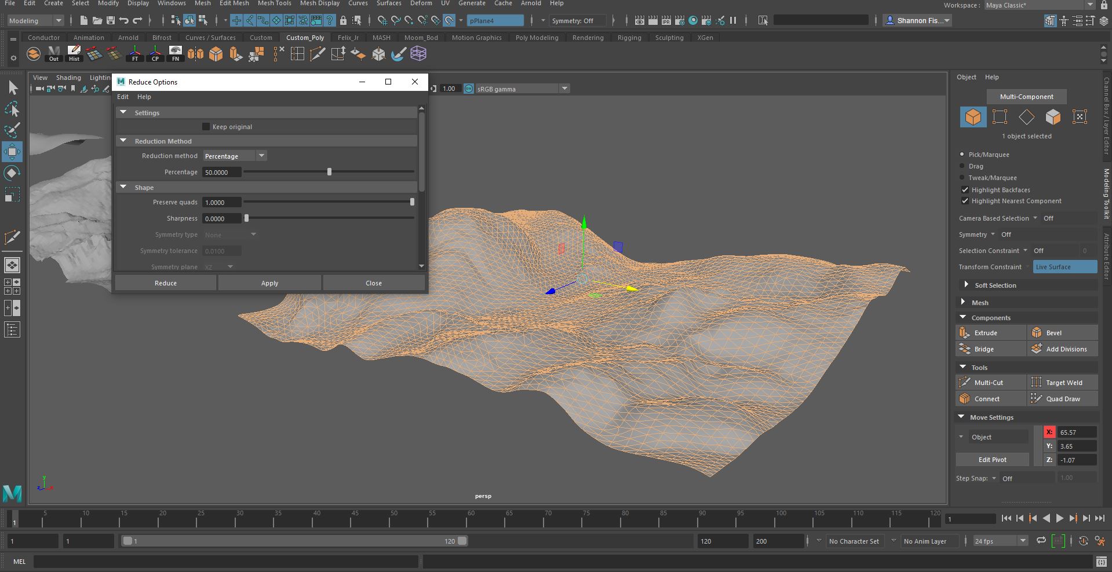This screenshot has width=1112, height=572.
Task: Select the Rotate tool
Action: [x=13, y=173]
